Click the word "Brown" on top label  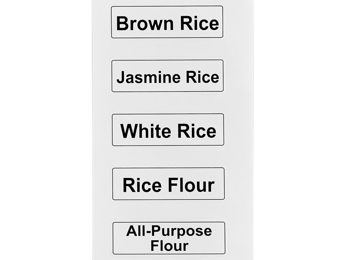tap(145, 23)
